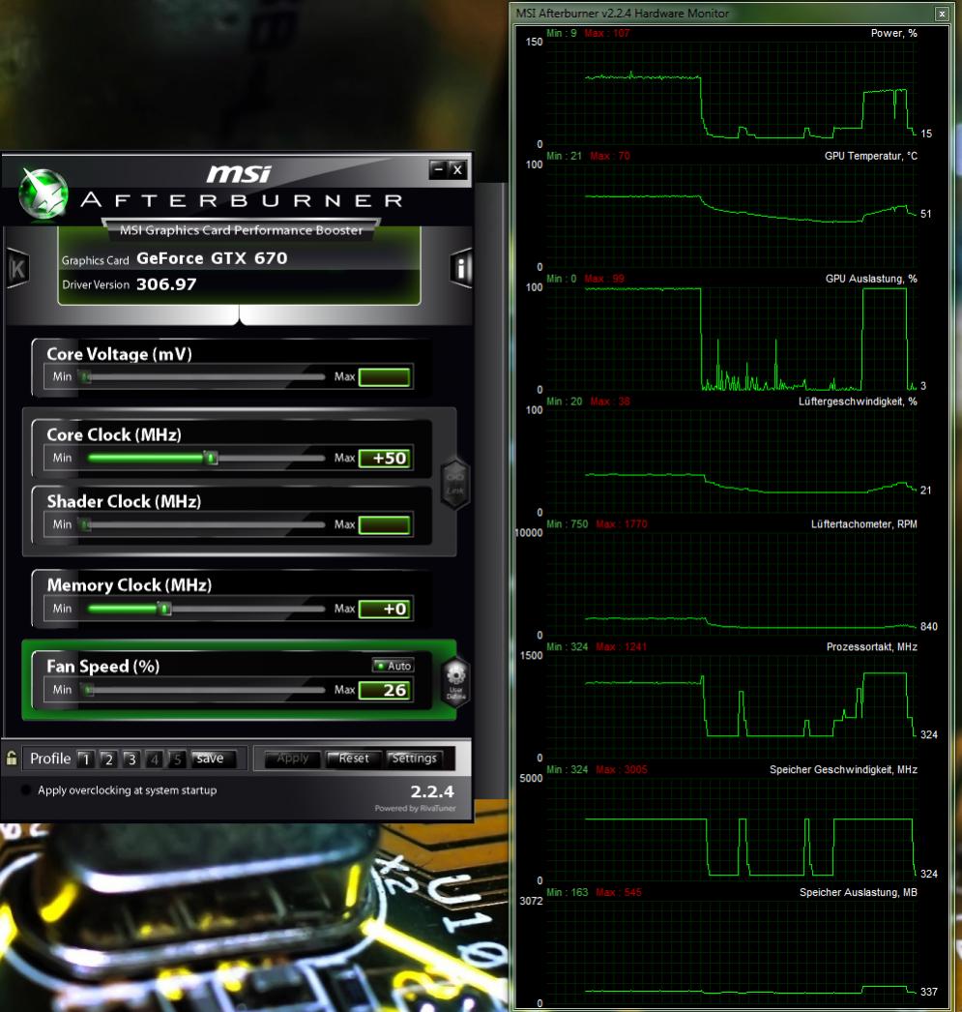The width and height of the screenshot is (962, 1012).
Task: Click the Fan Speed slider handle
Action: click(x=88, y=691)
